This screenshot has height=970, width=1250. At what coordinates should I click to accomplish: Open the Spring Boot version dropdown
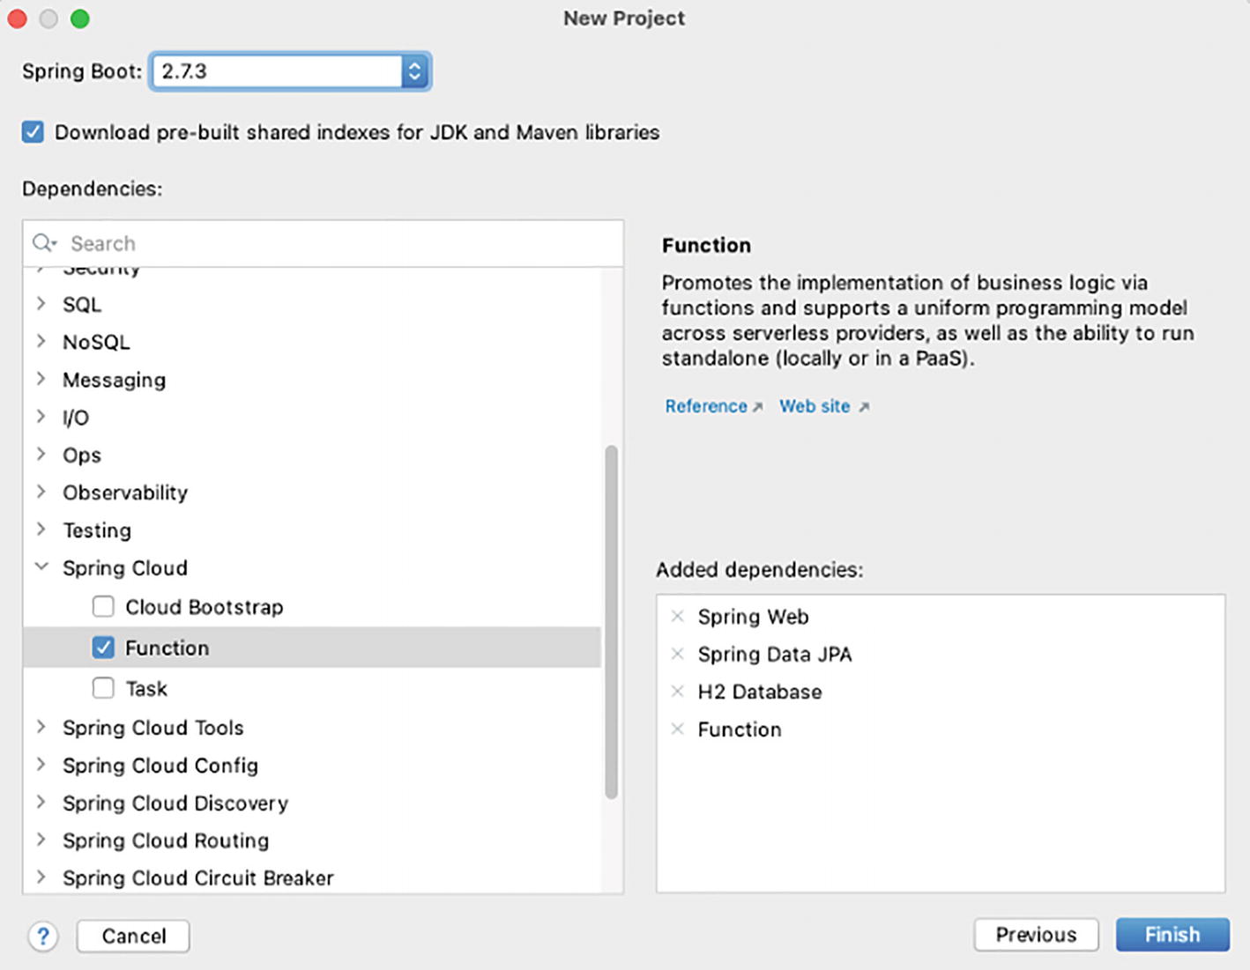coord(414,71)
